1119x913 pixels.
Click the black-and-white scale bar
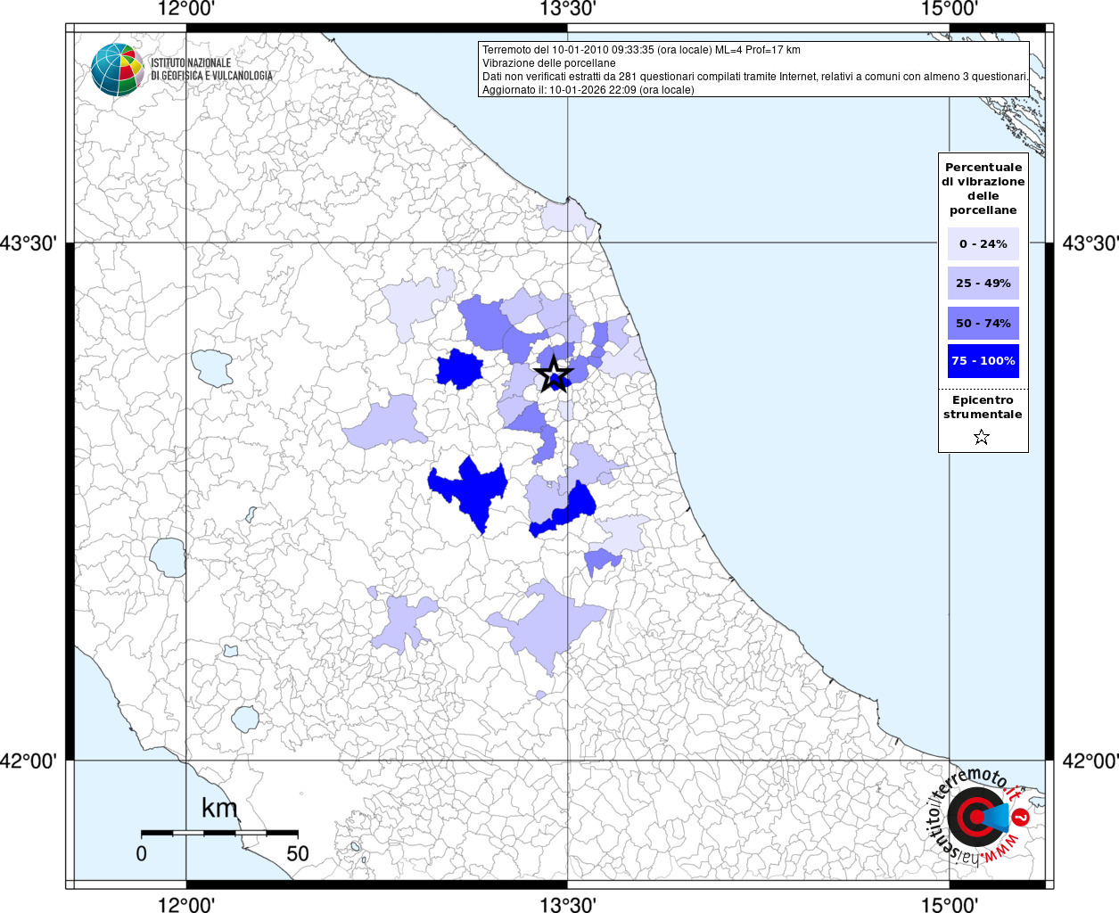pyautogui.click(x=219, y=833)
